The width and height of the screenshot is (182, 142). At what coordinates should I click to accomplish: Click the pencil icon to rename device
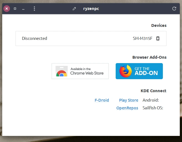click(x=74, y=9)
